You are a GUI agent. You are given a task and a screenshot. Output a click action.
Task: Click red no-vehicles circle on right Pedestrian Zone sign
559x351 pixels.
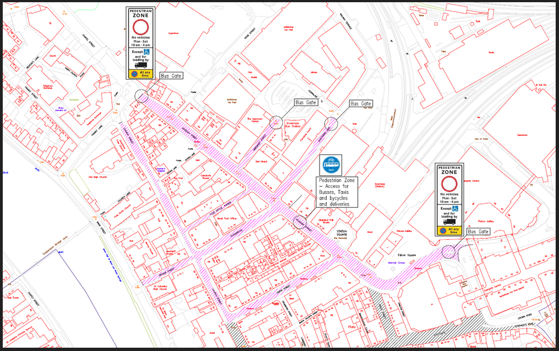coord(449,185)
